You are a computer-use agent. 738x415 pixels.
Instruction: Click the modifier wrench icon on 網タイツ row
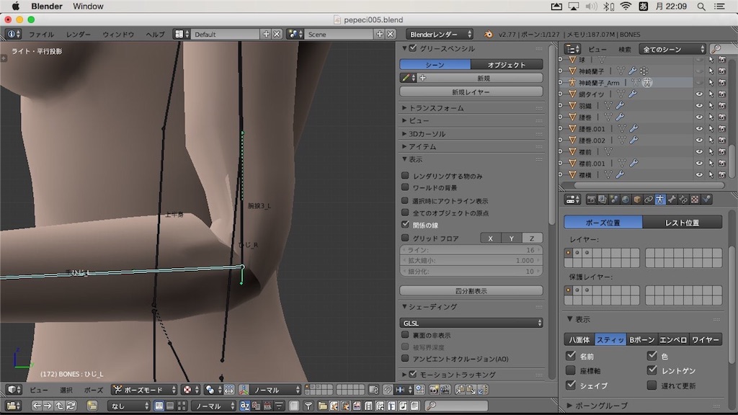point(633,94)
